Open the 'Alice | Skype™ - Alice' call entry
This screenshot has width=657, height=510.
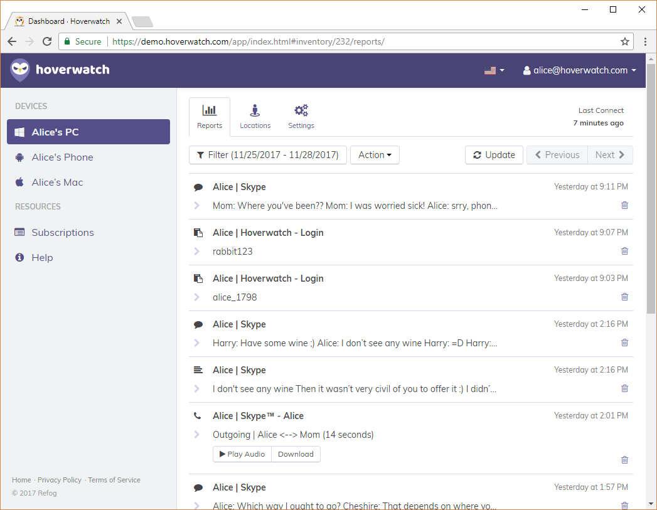click(x=258, y=416)
